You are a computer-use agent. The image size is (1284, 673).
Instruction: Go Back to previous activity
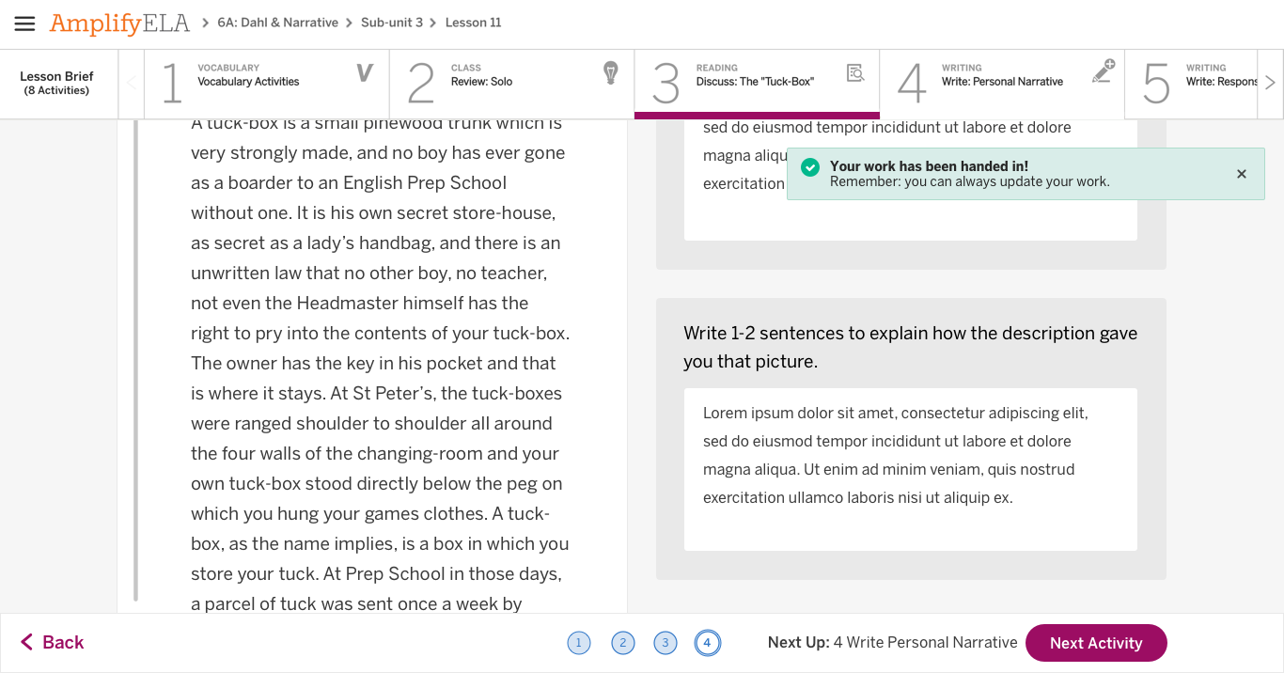(x=53, y=642)
